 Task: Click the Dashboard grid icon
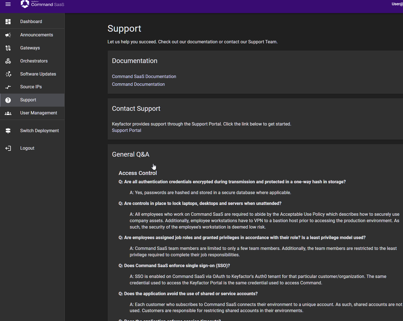tap(8, 22)
